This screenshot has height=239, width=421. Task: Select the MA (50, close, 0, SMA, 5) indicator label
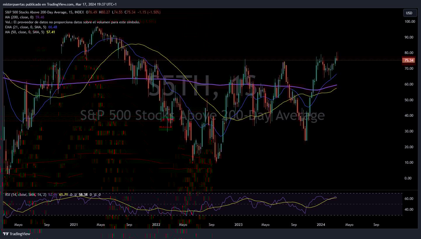click(x=25, y=32)
